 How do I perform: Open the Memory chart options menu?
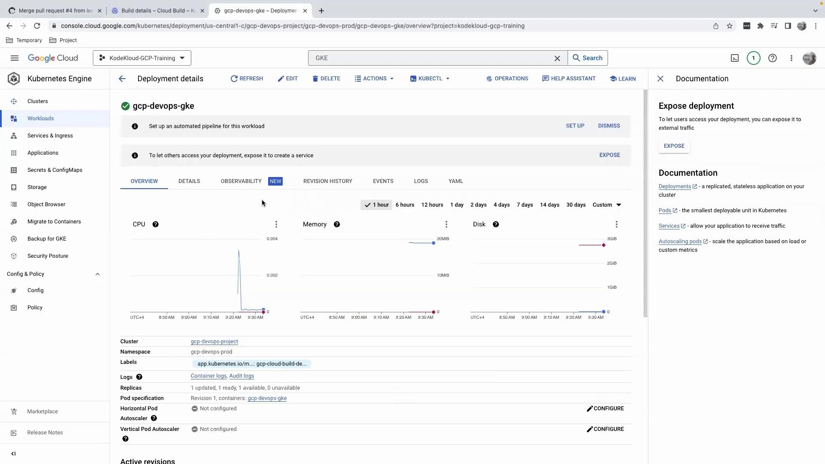(x=446, y=224)
